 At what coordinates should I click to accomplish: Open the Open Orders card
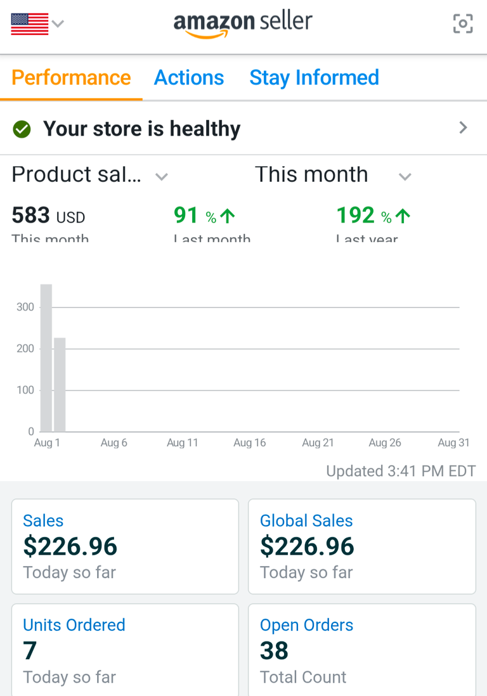(x=361, y=650)
